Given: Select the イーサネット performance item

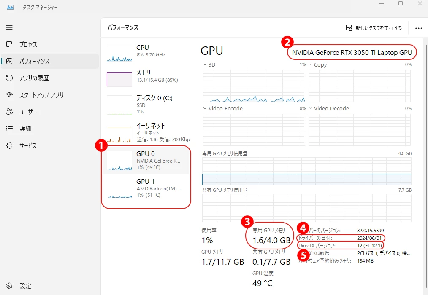Looking at the screenshot, I should pos(146,132).
